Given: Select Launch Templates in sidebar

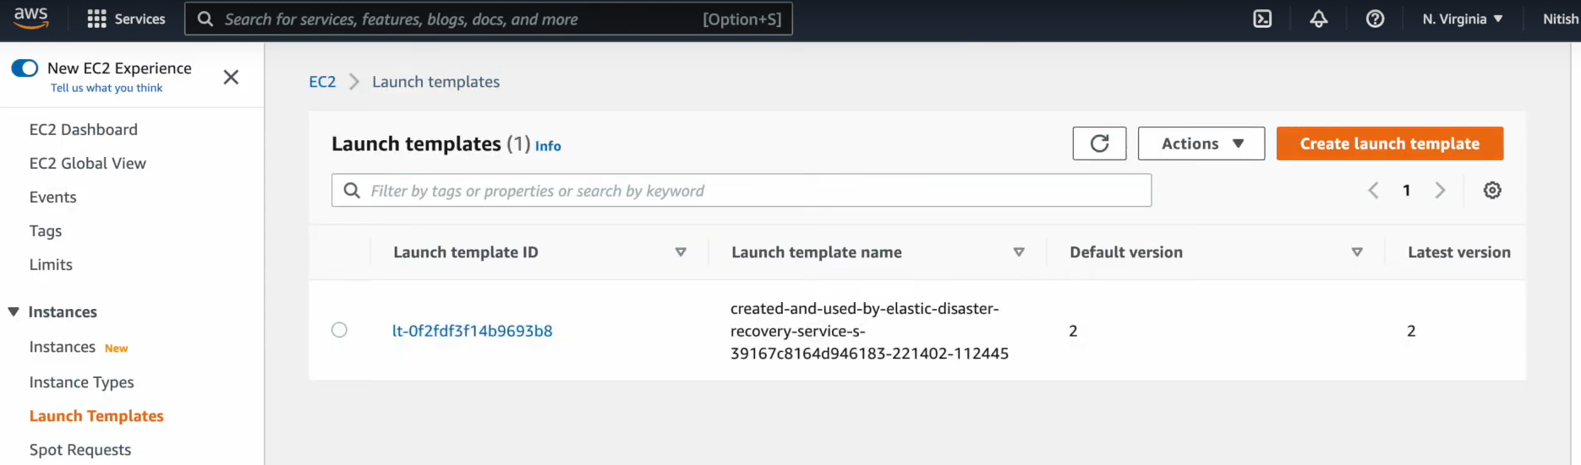Looking at the screenshot, I should click(96, 416).
